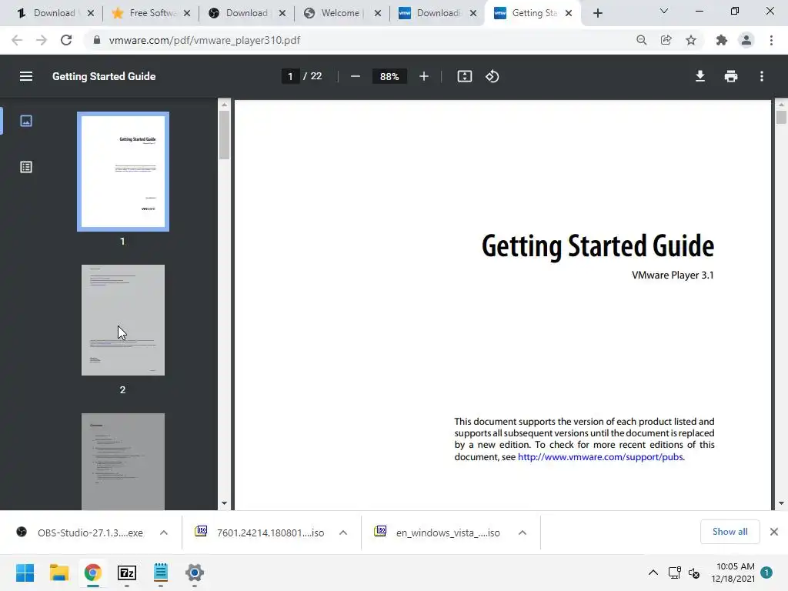788x591 pixels.
Task: Switch to the VMware Downloading tab
Action: [x=436, y=13]
